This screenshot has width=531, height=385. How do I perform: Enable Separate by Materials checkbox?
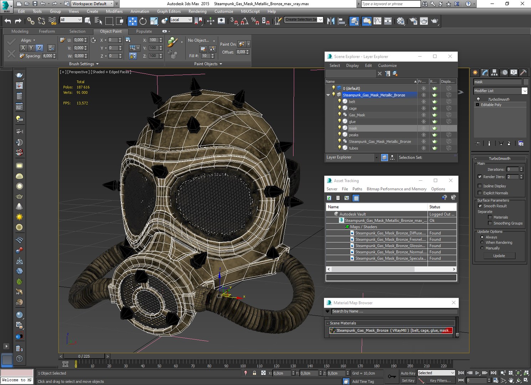pyautogui.click(x=490, y=217)
